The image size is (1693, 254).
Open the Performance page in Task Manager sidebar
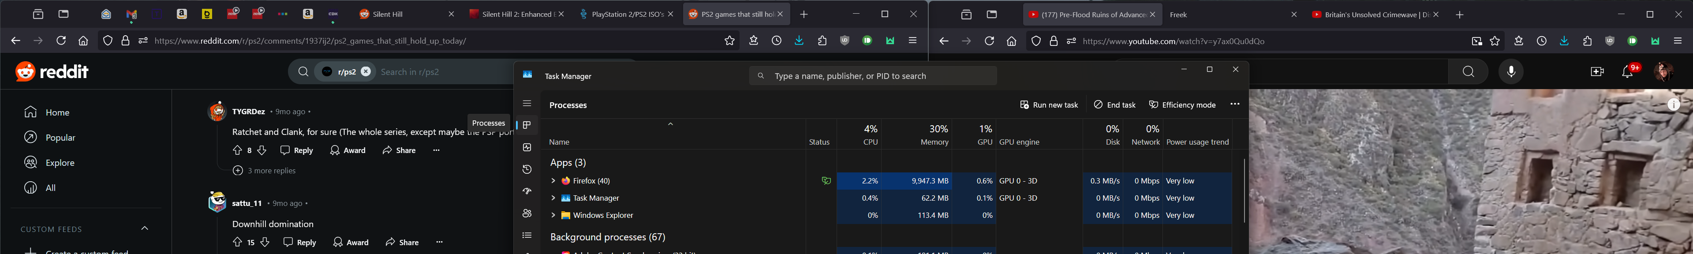[x=527, y=147]
